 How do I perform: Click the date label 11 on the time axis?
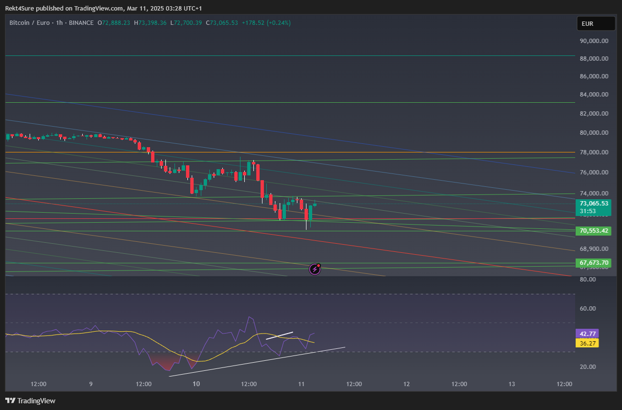[x=301, y=384]
